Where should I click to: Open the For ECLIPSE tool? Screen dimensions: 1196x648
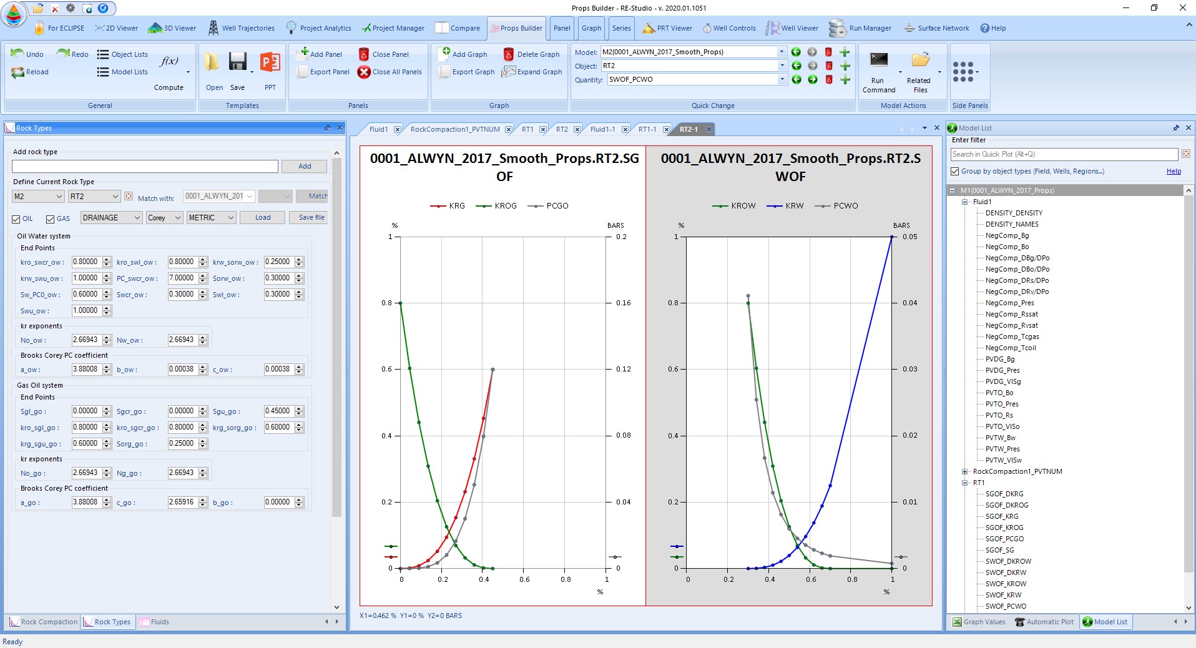coord(59,28)
